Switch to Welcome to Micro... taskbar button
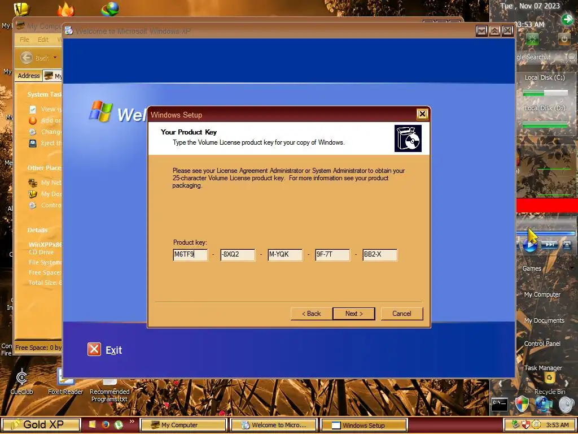Viewport: 578px width, 434px height. (273, 425)
